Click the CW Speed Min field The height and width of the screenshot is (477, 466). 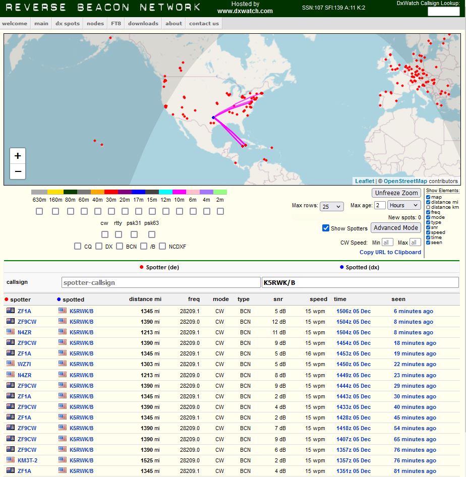pos(387,243)
